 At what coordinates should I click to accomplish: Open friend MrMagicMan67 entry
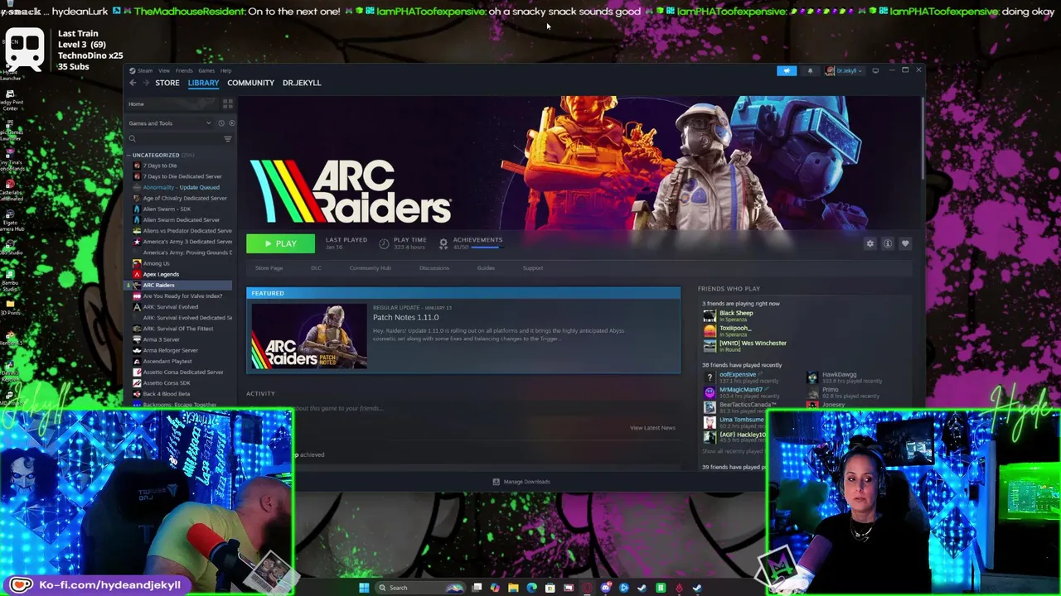point(734,392)
